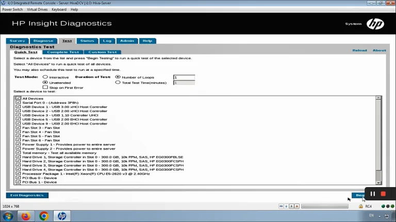
Task: Select the Interactive test mode radio
Action: tap(45, 77)
